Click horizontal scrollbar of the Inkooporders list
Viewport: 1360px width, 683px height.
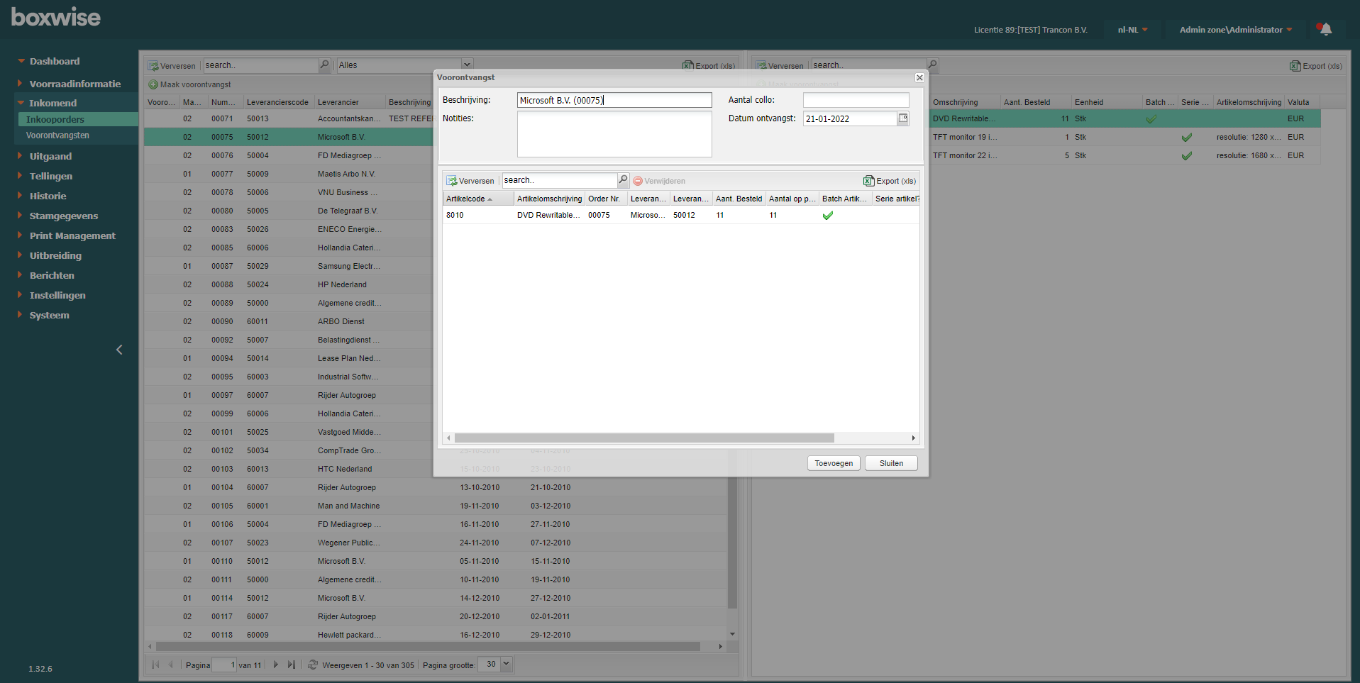428,646
